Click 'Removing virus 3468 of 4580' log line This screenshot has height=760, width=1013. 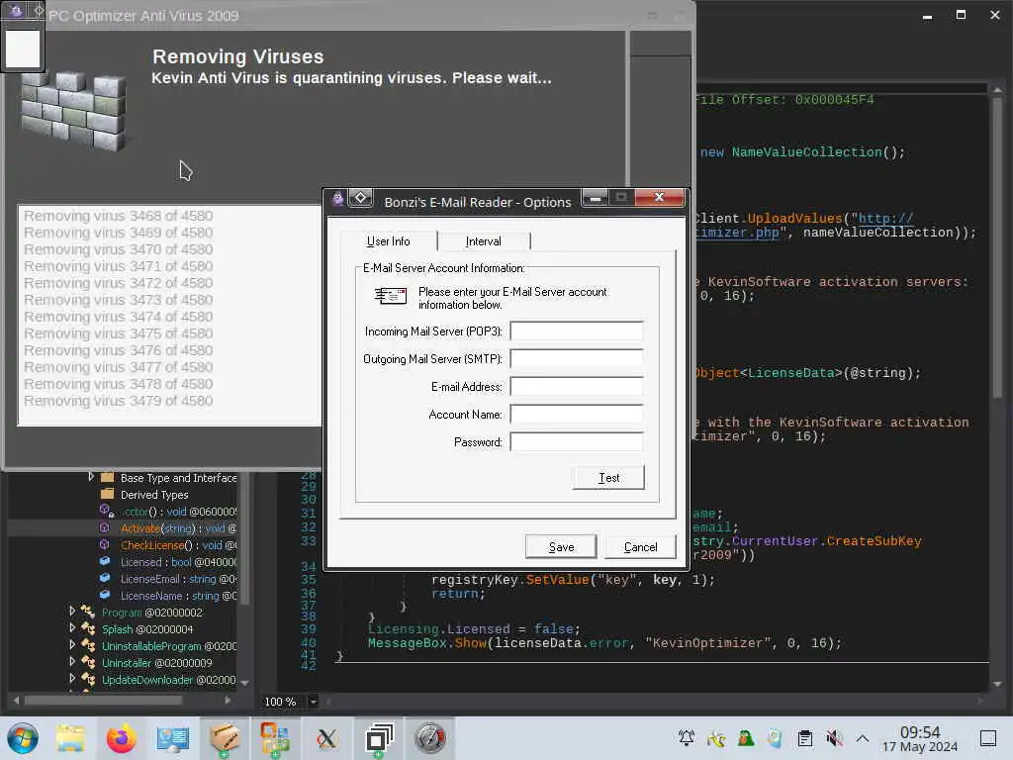[119, 216]
